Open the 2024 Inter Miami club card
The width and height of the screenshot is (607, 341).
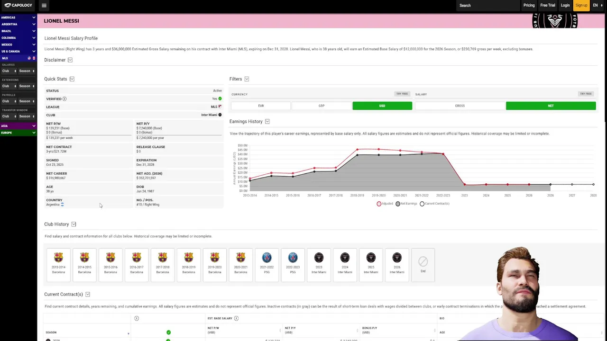345,265
